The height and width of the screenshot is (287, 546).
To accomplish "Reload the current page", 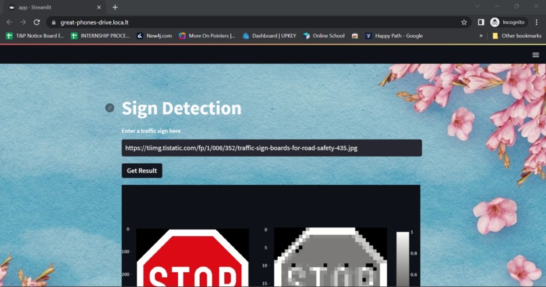I will click(x=37, y=22).
